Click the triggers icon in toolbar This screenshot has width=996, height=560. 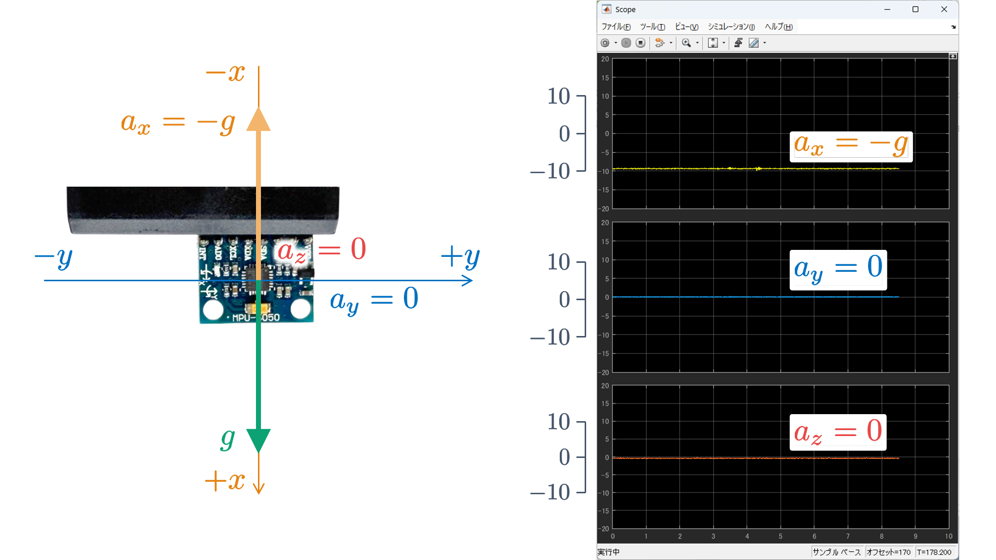738,43
